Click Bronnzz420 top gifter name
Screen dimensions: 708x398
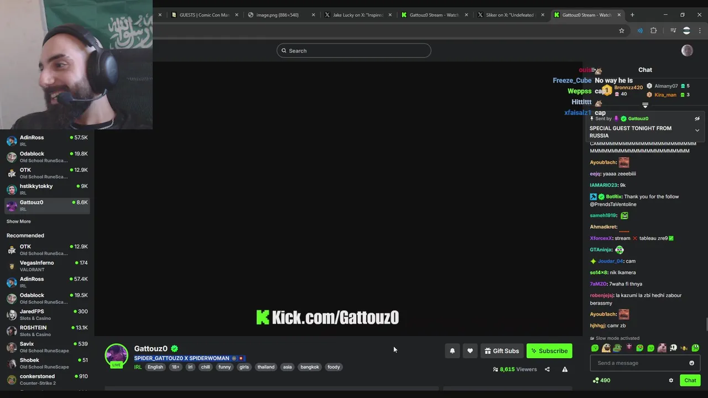pyautogui.click(x=628, y=87)
